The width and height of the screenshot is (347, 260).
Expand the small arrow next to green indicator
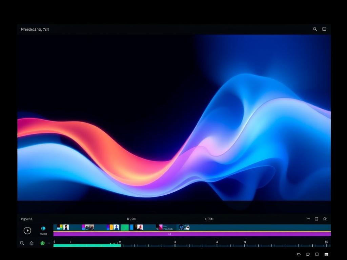[x=49, y=243]
